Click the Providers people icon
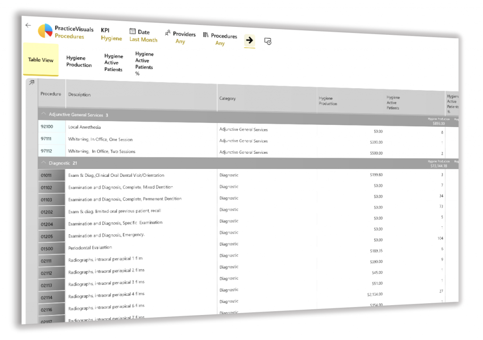 pyautogui.click(x=168, y=33)
